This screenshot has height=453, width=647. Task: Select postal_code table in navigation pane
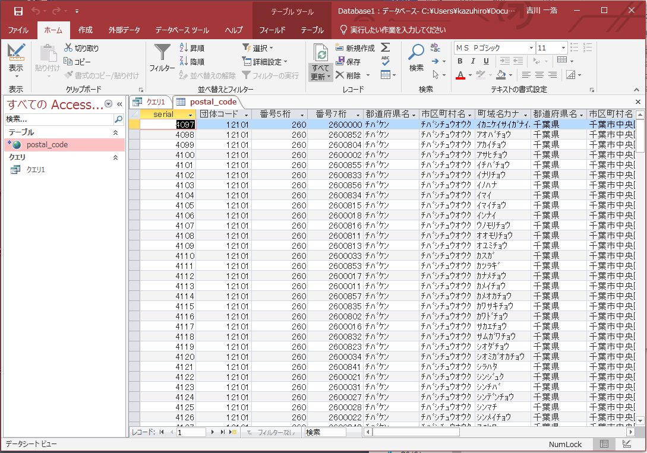47,145
